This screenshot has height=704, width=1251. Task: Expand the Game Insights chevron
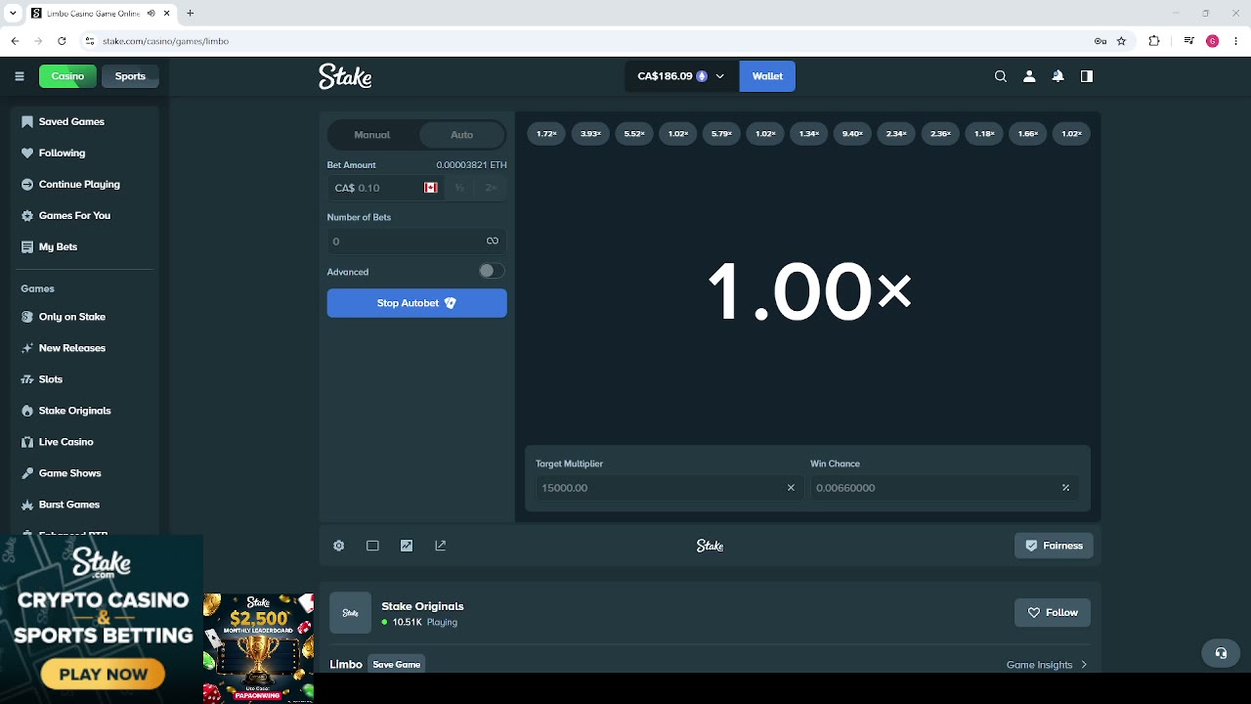click(x=1084, y=665)
